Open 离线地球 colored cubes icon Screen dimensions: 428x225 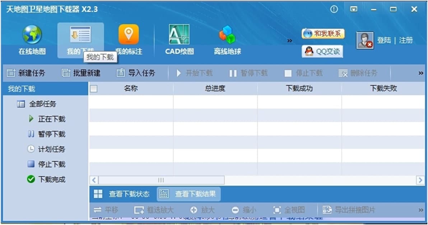coord(227,35)
